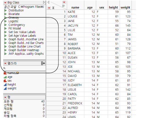Open the Big Class red triangle menu
144x118 pixels.
pos(5,3)
